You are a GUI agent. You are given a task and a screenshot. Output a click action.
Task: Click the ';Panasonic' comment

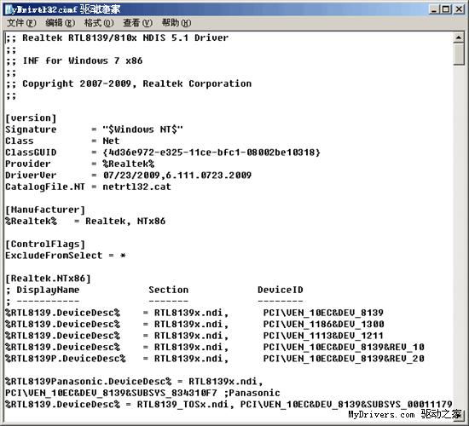(252, 393)
